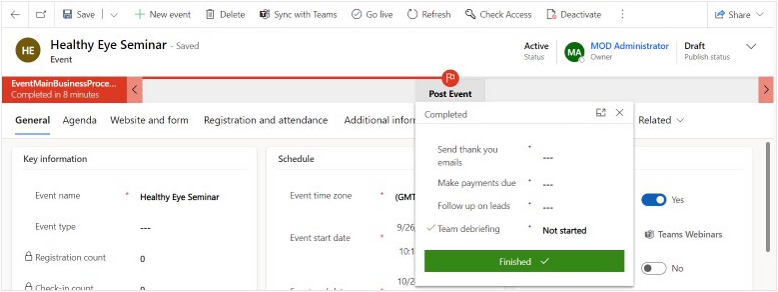Create a New event
The image size is (778, 292).
pos(162,14)
